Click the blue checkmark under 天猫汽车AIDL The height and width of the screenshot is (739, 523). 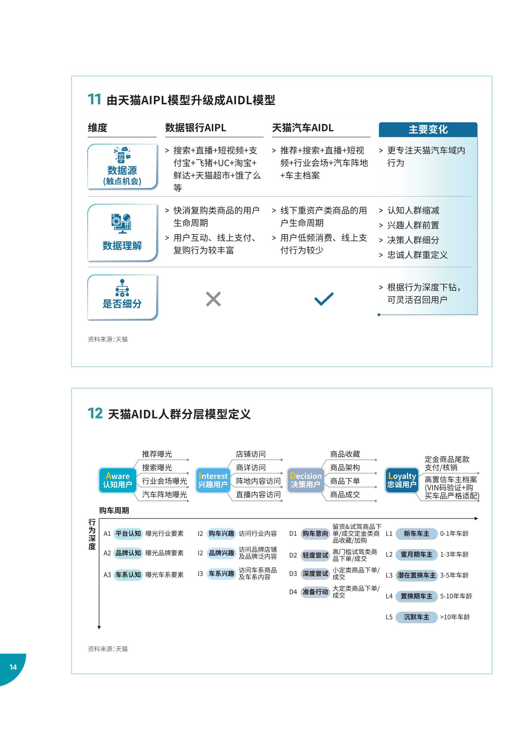click(x=324, y=299)
